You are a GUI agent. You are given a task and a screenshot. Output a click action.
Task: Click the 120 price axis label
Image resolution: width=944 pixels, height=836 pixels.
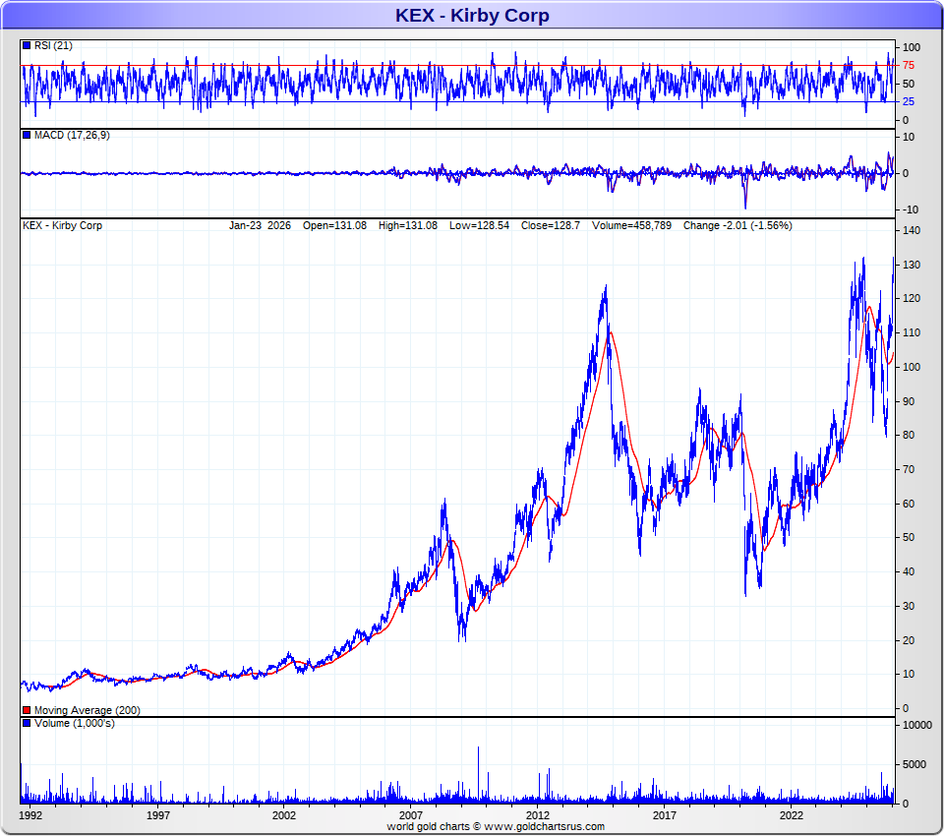pyautogui.click(x=911, y=298)
